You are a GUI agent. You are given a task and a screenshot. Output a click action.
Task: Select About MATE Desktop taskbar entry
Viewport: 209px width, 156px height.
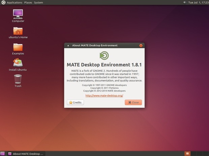point(26,154)
